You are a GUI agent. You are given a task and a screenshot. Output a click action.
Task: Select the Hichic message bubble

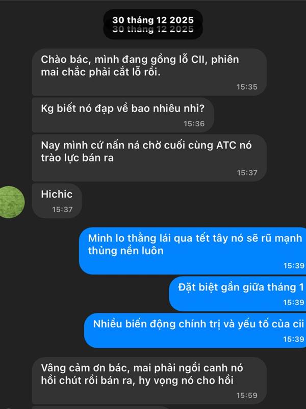(x=57, y=201)
